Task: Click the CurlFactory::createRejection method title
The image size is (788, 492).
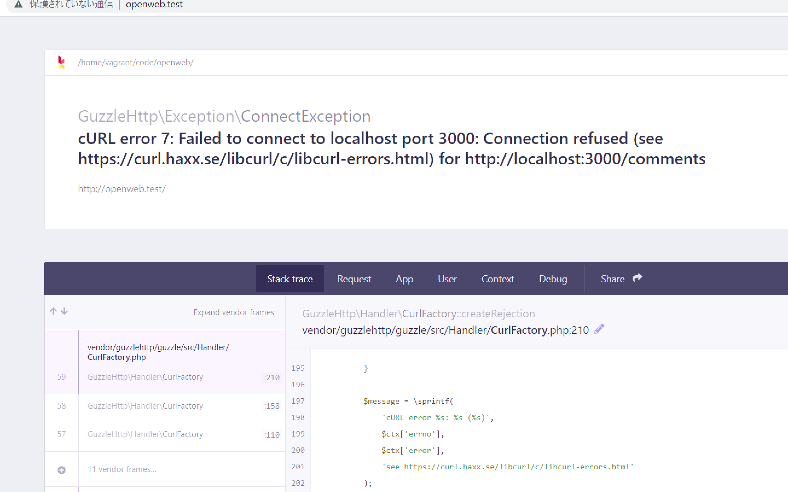Action: (x=418, y=313)
